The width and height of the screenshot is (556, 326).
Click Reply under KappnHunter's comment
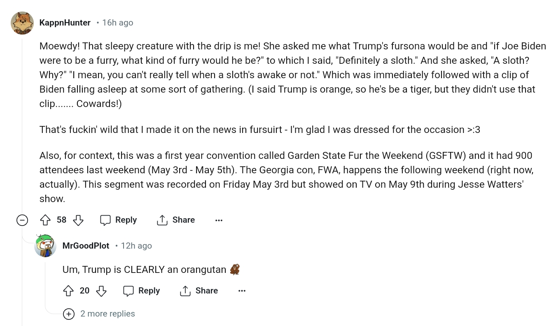119,220
